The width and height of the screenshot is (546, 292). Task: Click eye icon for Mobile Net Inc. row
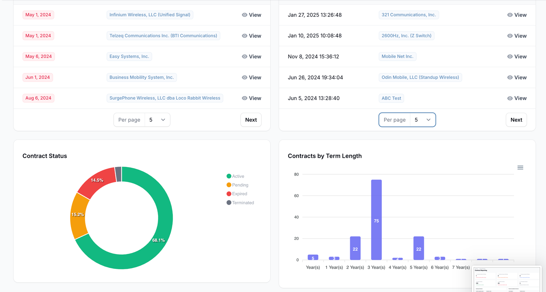(x=510, y=57)
